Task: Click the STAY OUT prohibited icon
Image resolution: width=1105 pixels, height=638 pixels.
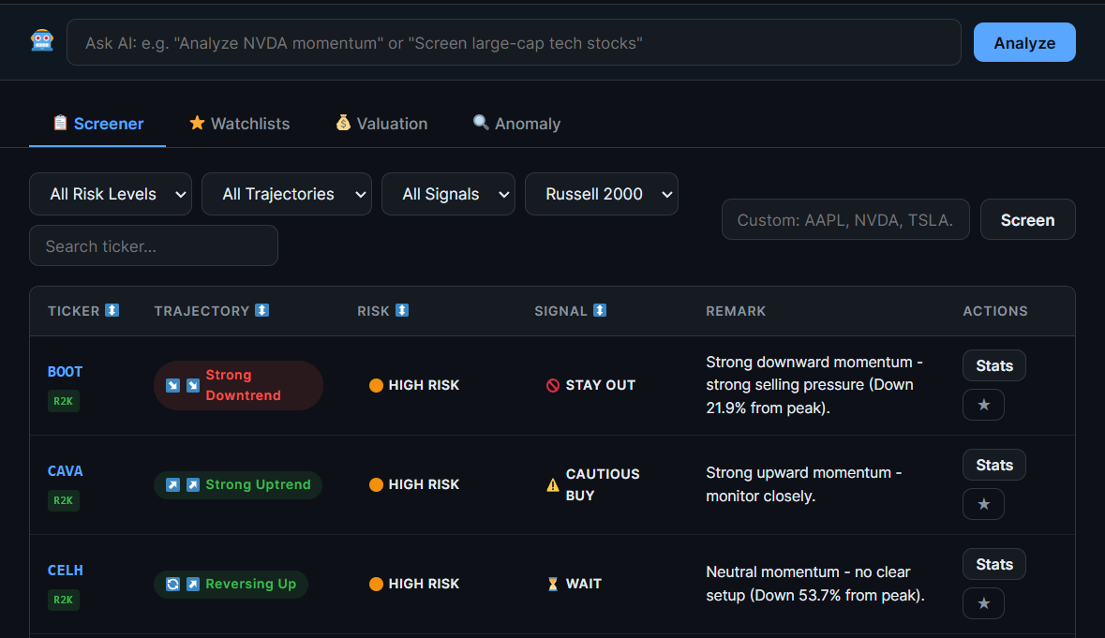Action: (553, 385)
